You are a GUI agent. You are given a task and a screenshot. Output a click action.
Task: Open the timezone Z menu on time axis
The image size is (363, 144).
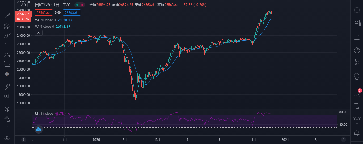(x=24, y=139)
